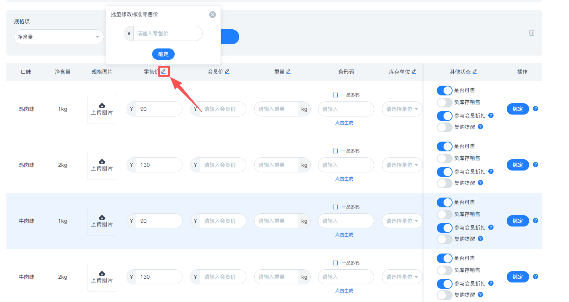This screenshot has width=569, height=302.
Task: Click the edit pencil next to 其他状态 header
Action: [475, 71]
